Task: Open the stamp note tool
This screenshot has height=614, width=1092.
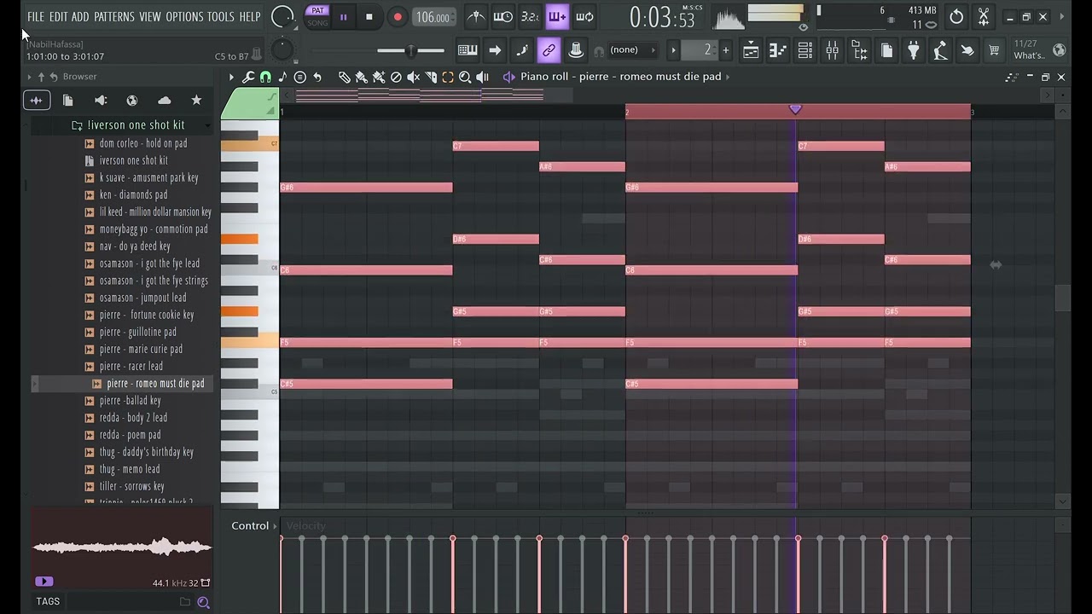Action: [x=282, y=77]
